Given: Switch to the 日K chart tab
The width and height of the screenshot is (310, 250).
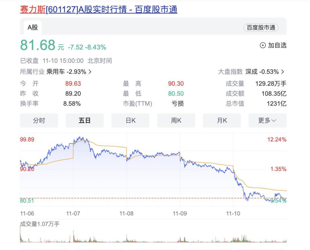Looking at the screenshot, I should point(131,120).
